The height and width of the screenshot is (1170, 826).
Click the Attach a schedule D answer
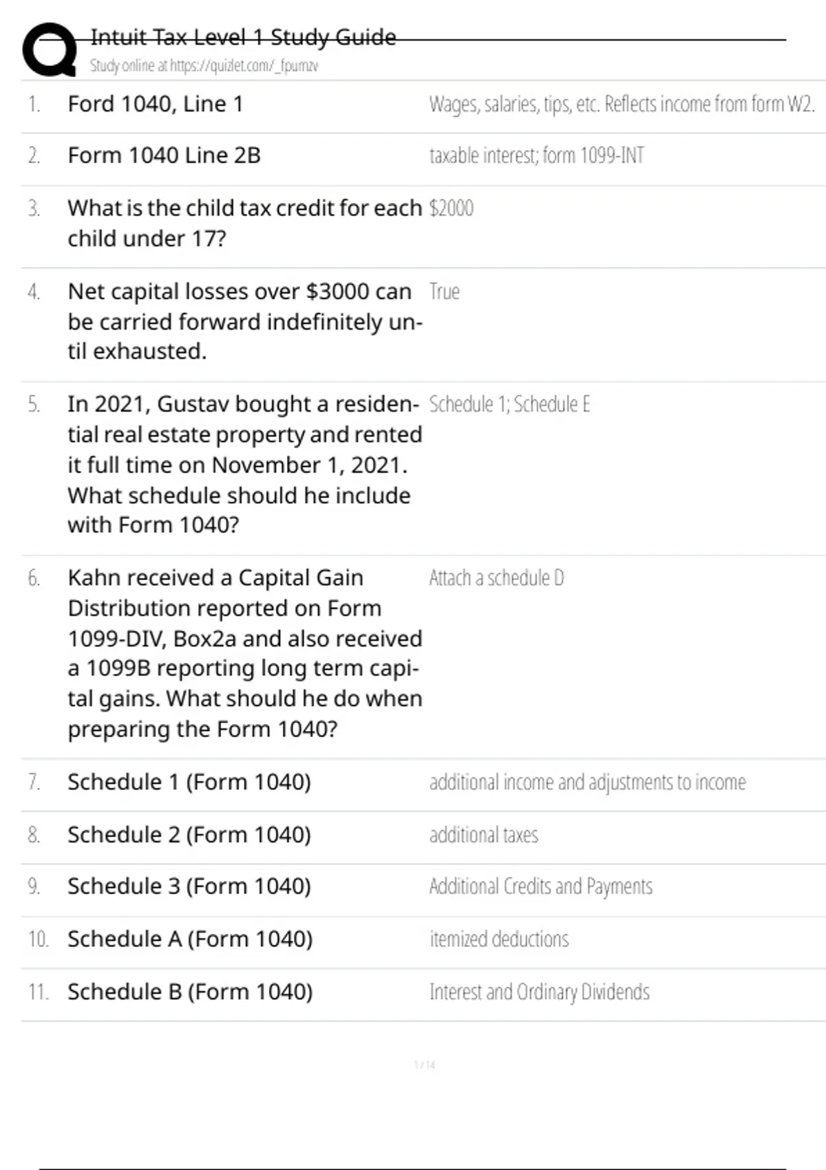496,578
